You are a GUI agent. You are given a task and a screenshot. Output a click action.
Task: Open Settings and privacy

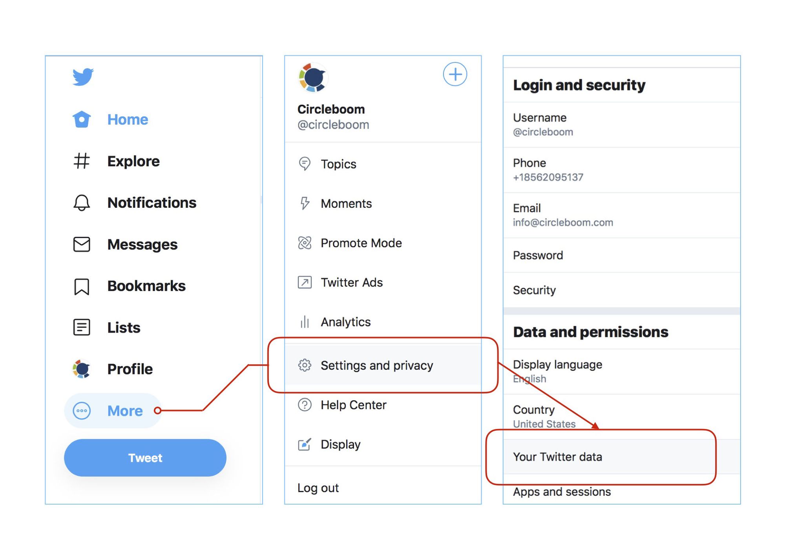click(377, 365)
